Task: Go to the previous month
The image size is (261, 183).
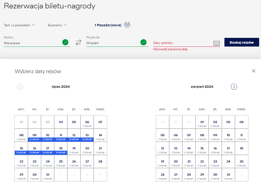Action: click(20, 87)
